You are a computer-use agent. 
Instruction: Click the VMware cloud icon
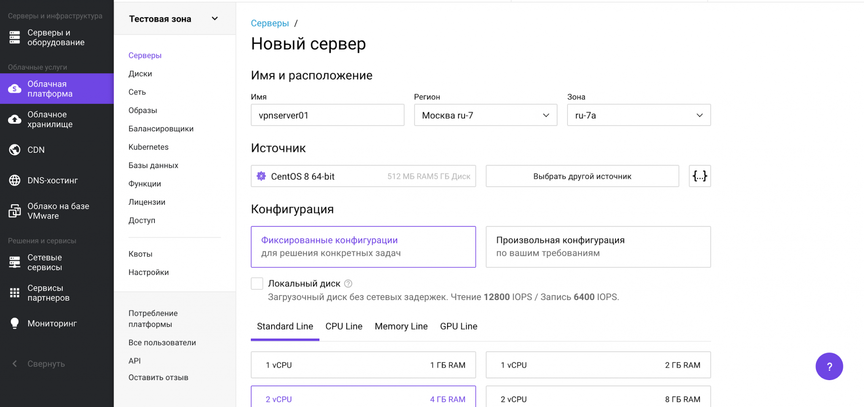click(15, 211)
